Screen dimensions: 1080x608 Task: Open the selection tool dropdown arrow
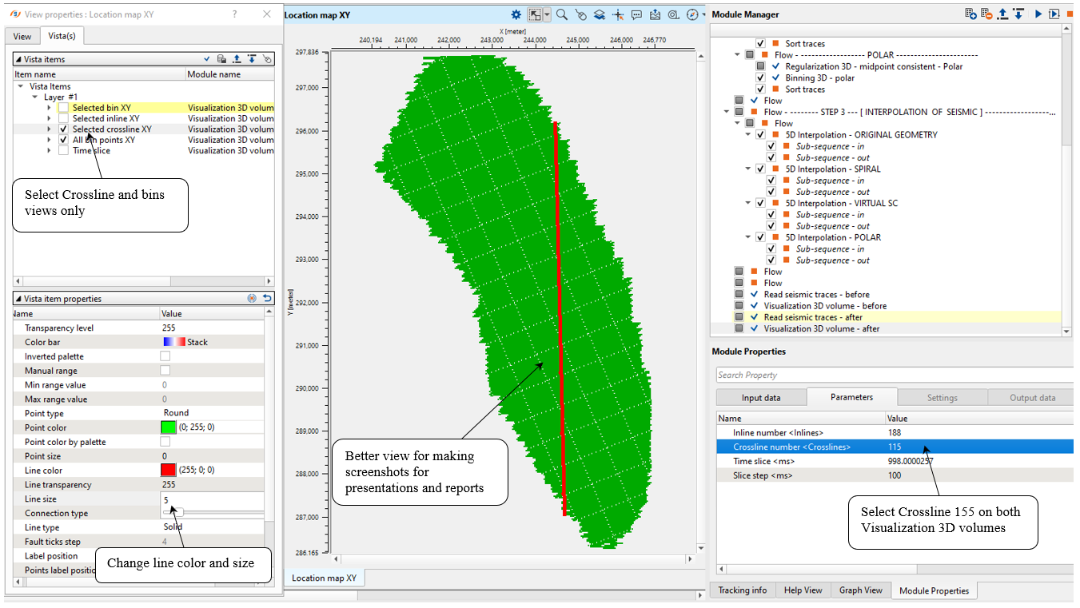548,14
